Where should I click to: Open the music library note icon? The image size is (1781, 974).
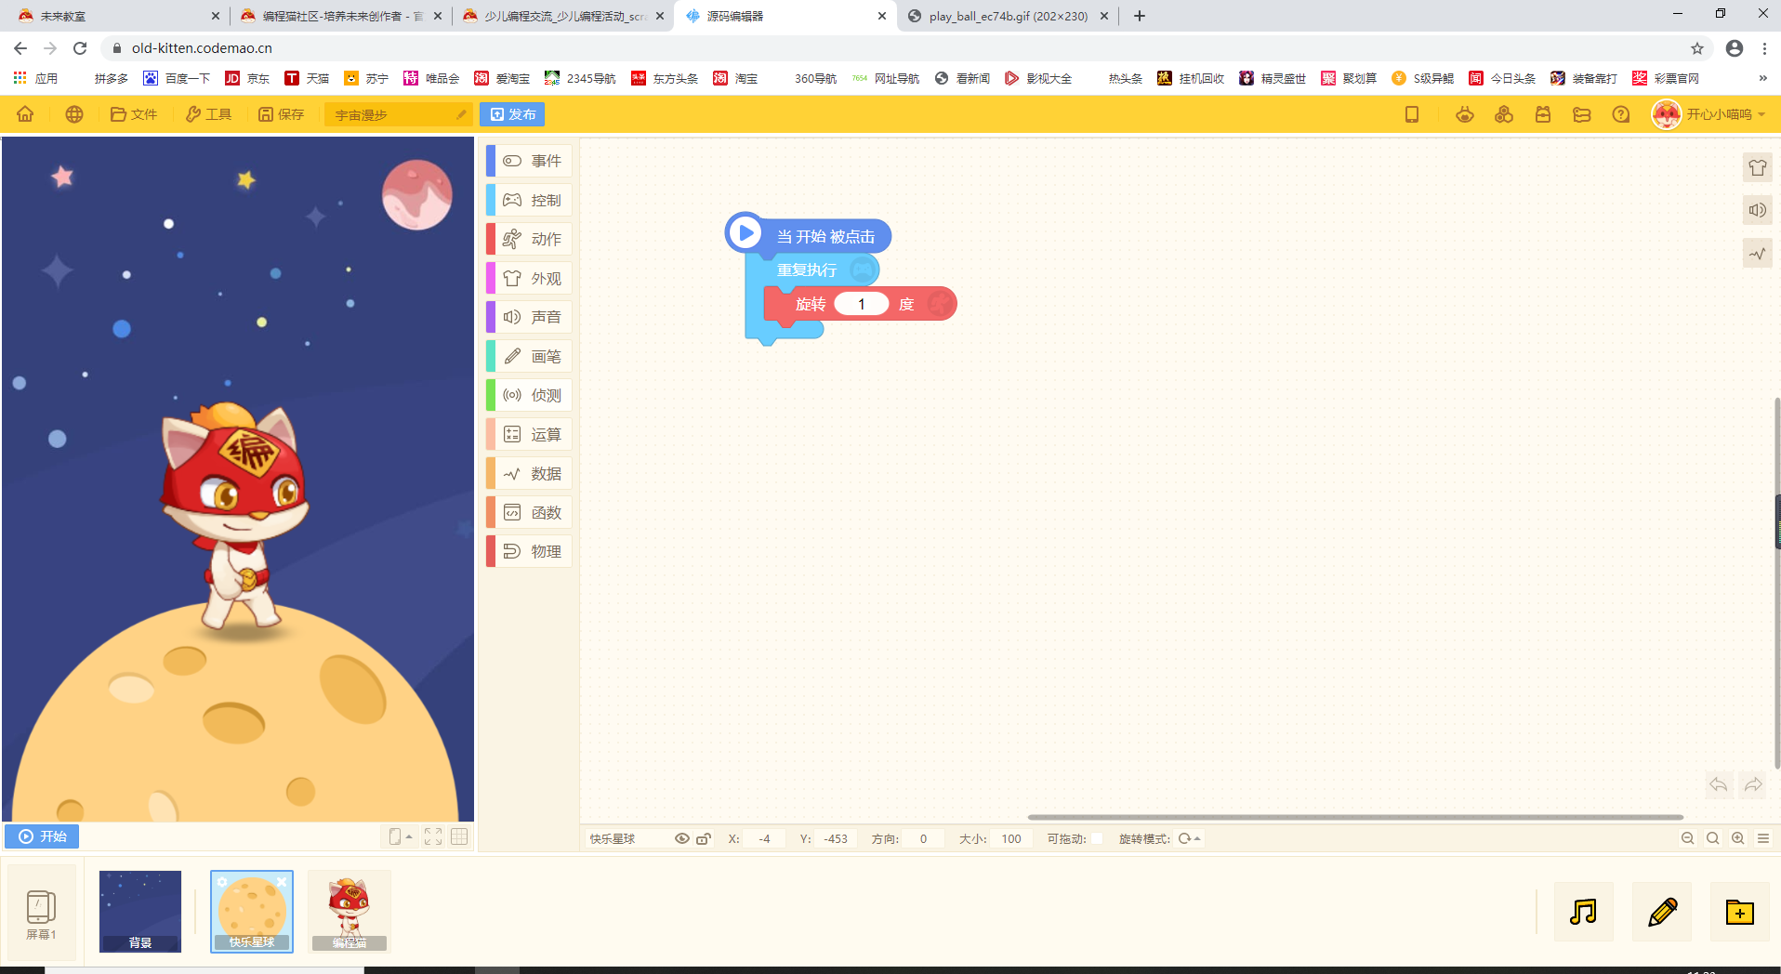tap(1584, 912)
